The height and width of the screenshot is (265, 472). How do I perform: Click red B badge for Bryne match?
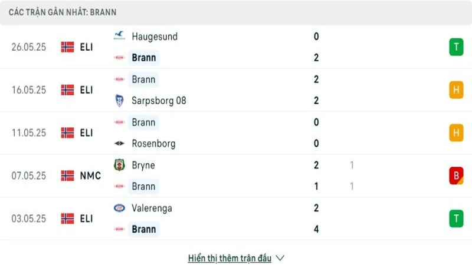point(456,175)
